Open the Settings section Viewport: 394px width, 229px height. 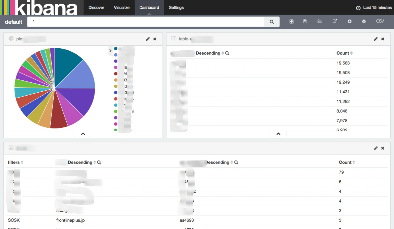pyautogui.click(x=176, y=7)
